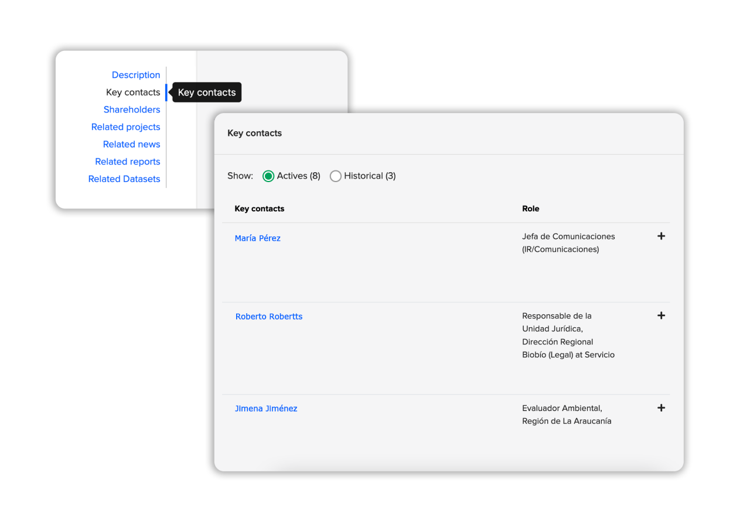Navigate to the Description section
Screen dimensions: 733x510
point(136,75)
